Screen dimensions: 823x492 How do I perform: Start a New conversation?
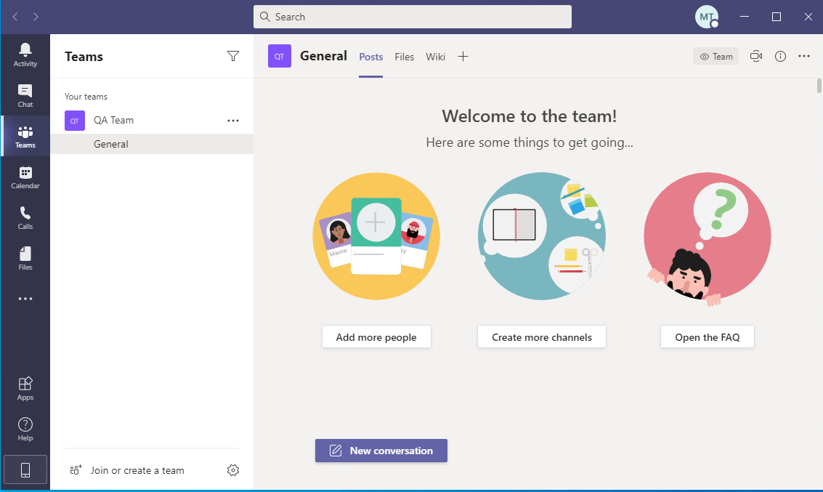tap(381, 451)
